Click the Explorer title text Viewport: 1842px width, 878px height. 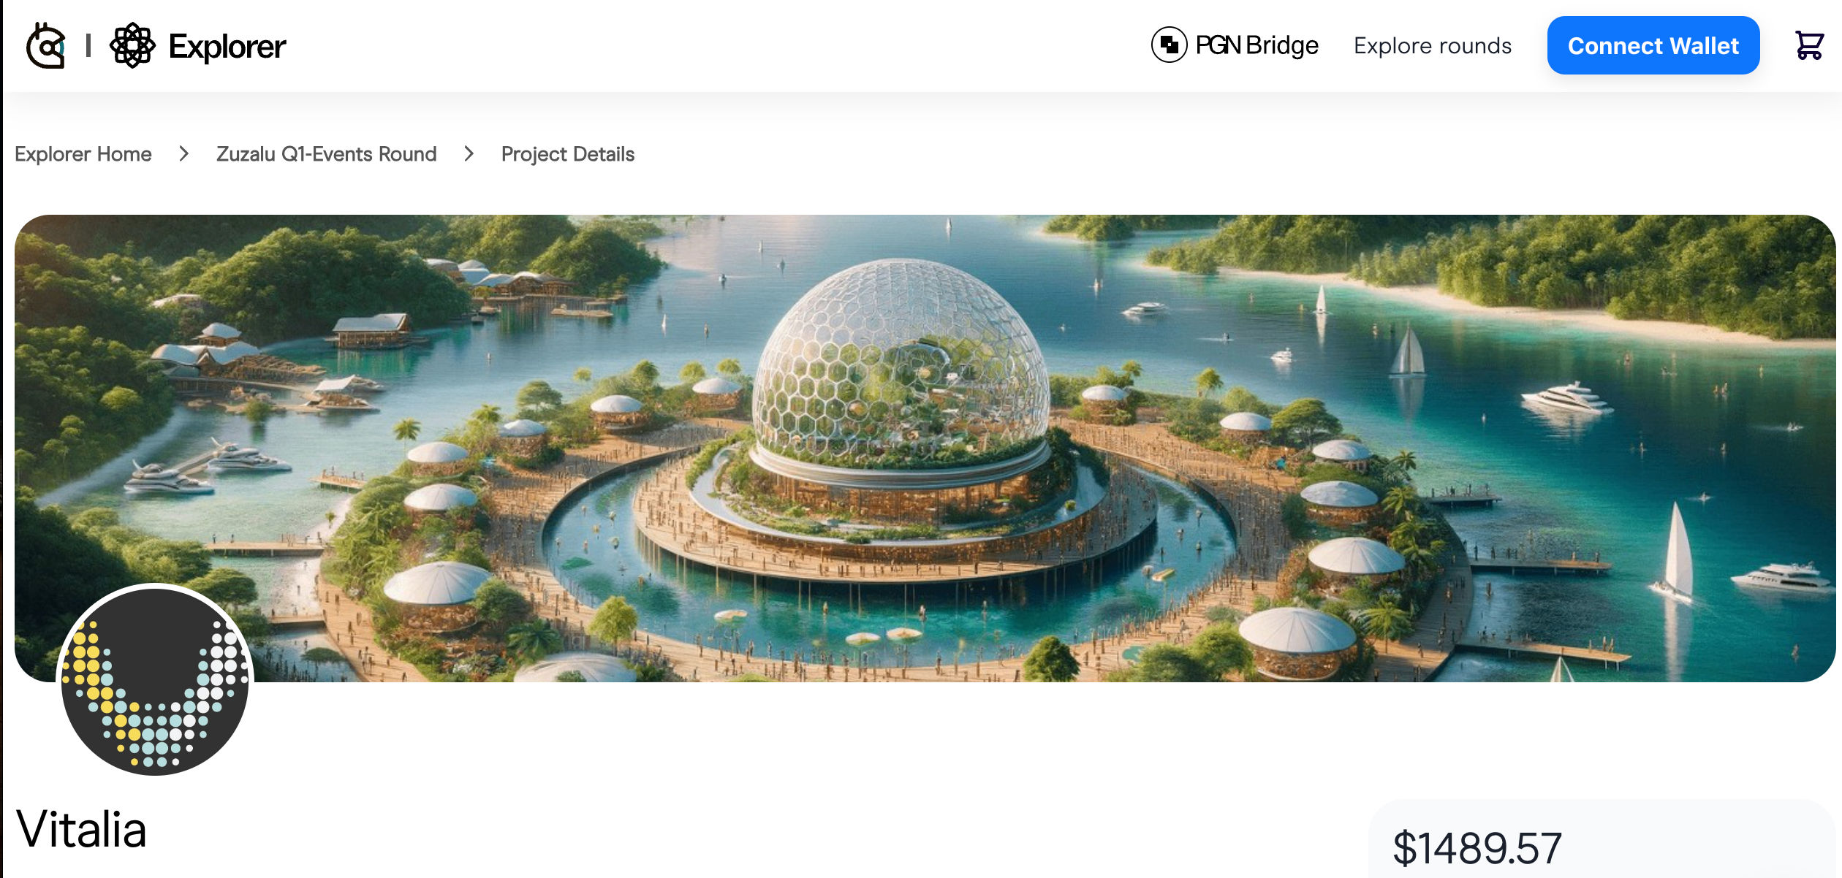[227, 46]
